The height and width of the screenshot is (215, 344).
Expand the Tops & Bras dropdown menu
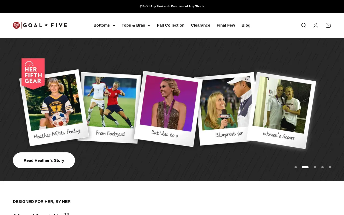(136, 25)
